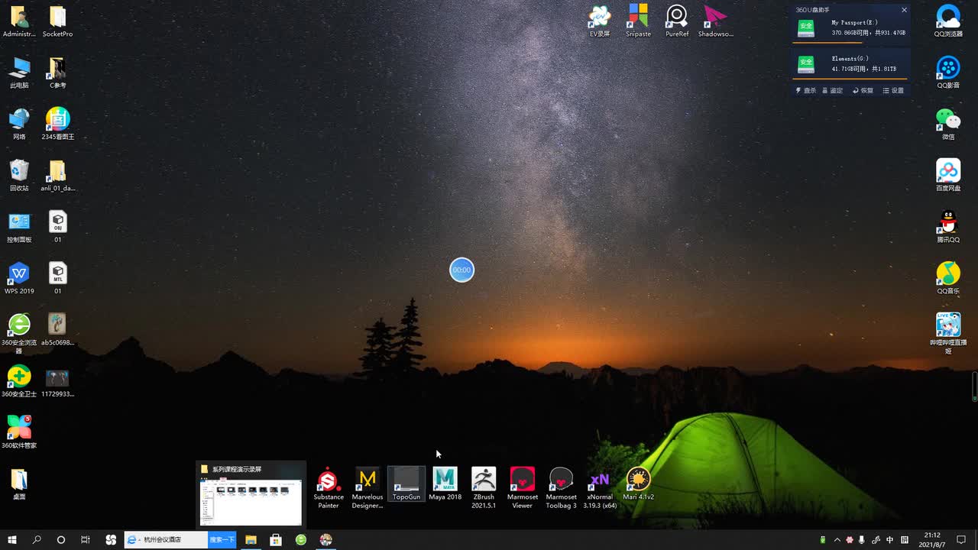
Task: Select the WPS 2019 desktop icon
Action: click(x=19, y=278)
